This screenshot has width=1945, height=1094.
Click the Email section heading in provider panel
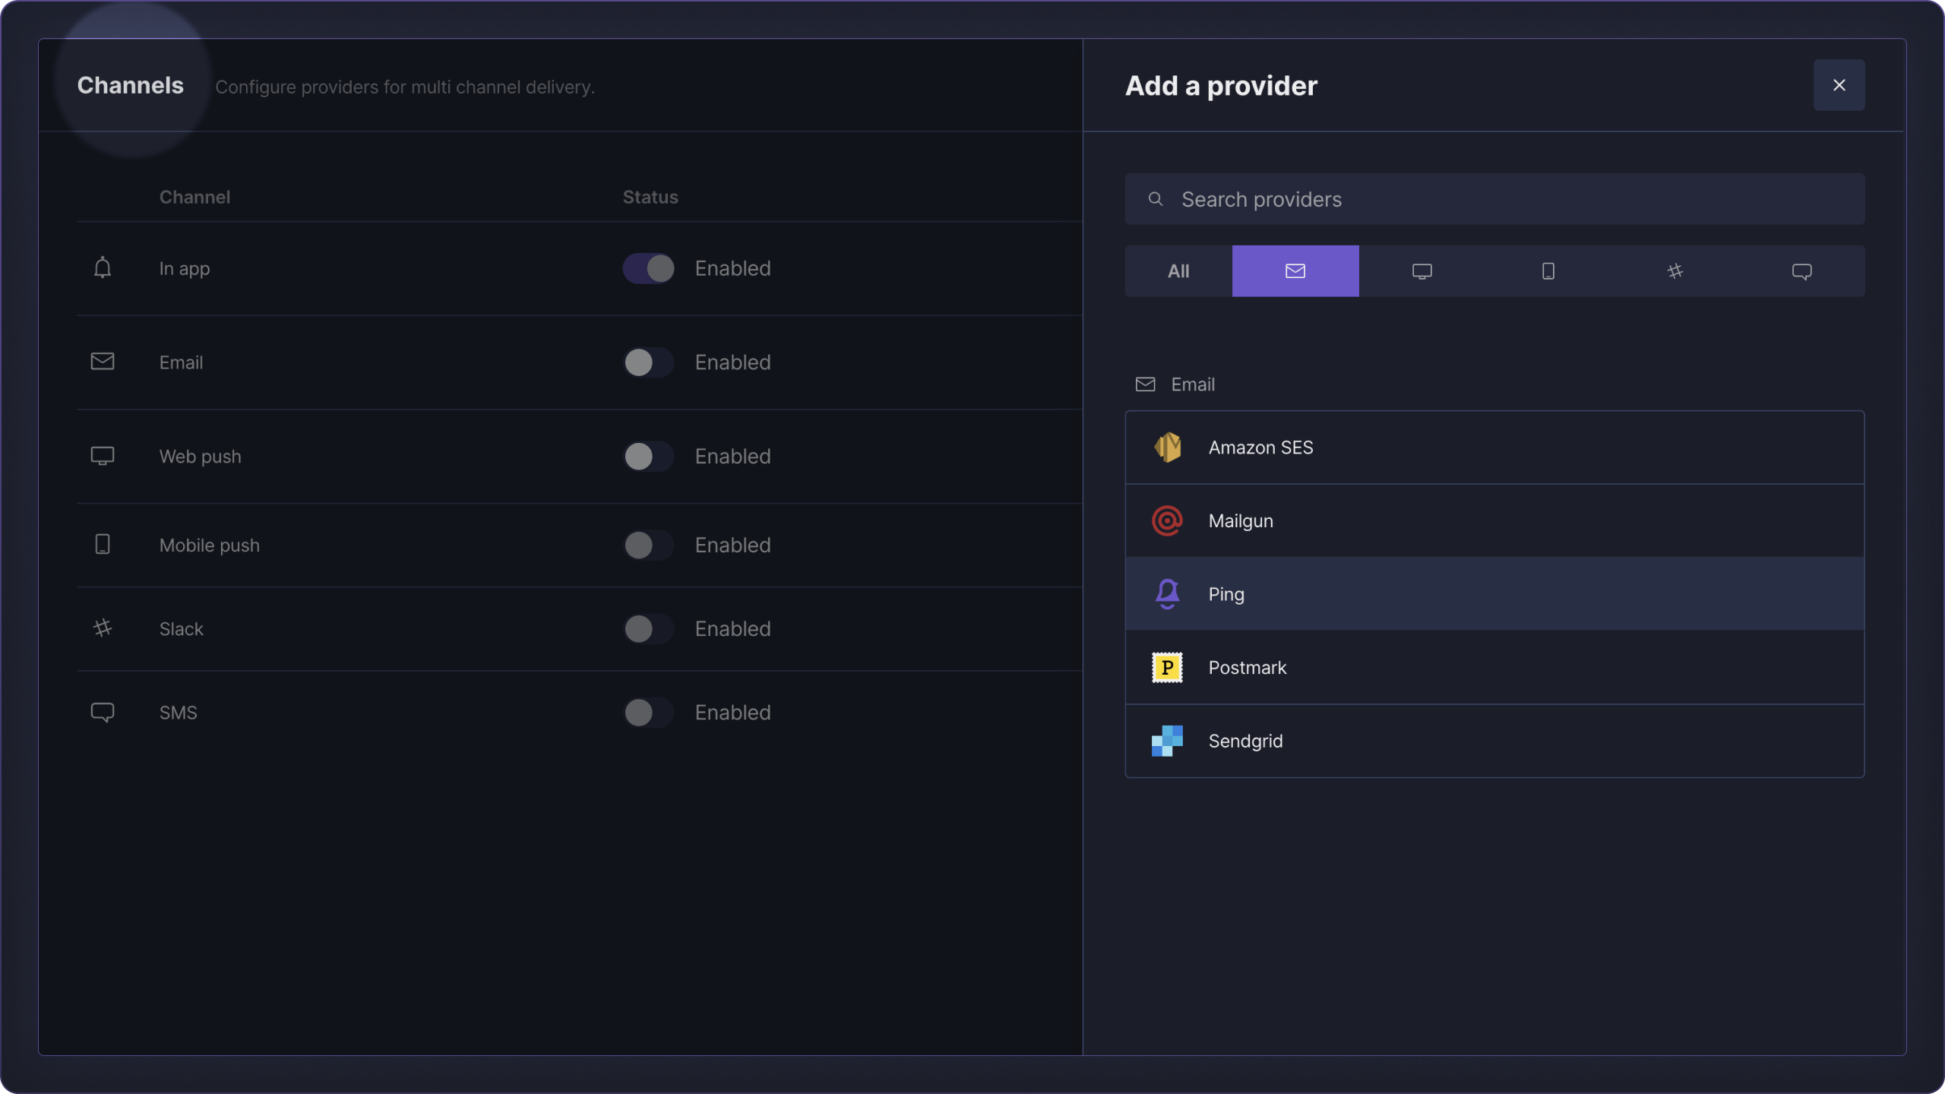[x=1193, y=384]
